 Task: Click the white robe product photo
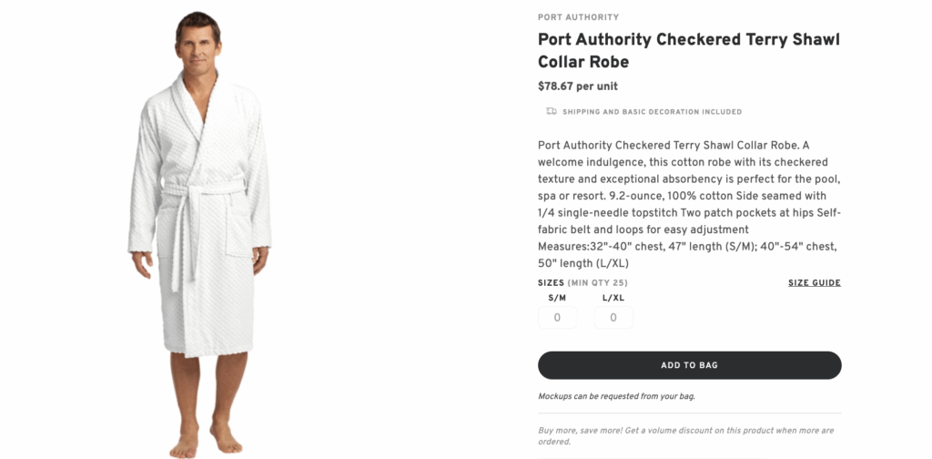click(198, 255)
